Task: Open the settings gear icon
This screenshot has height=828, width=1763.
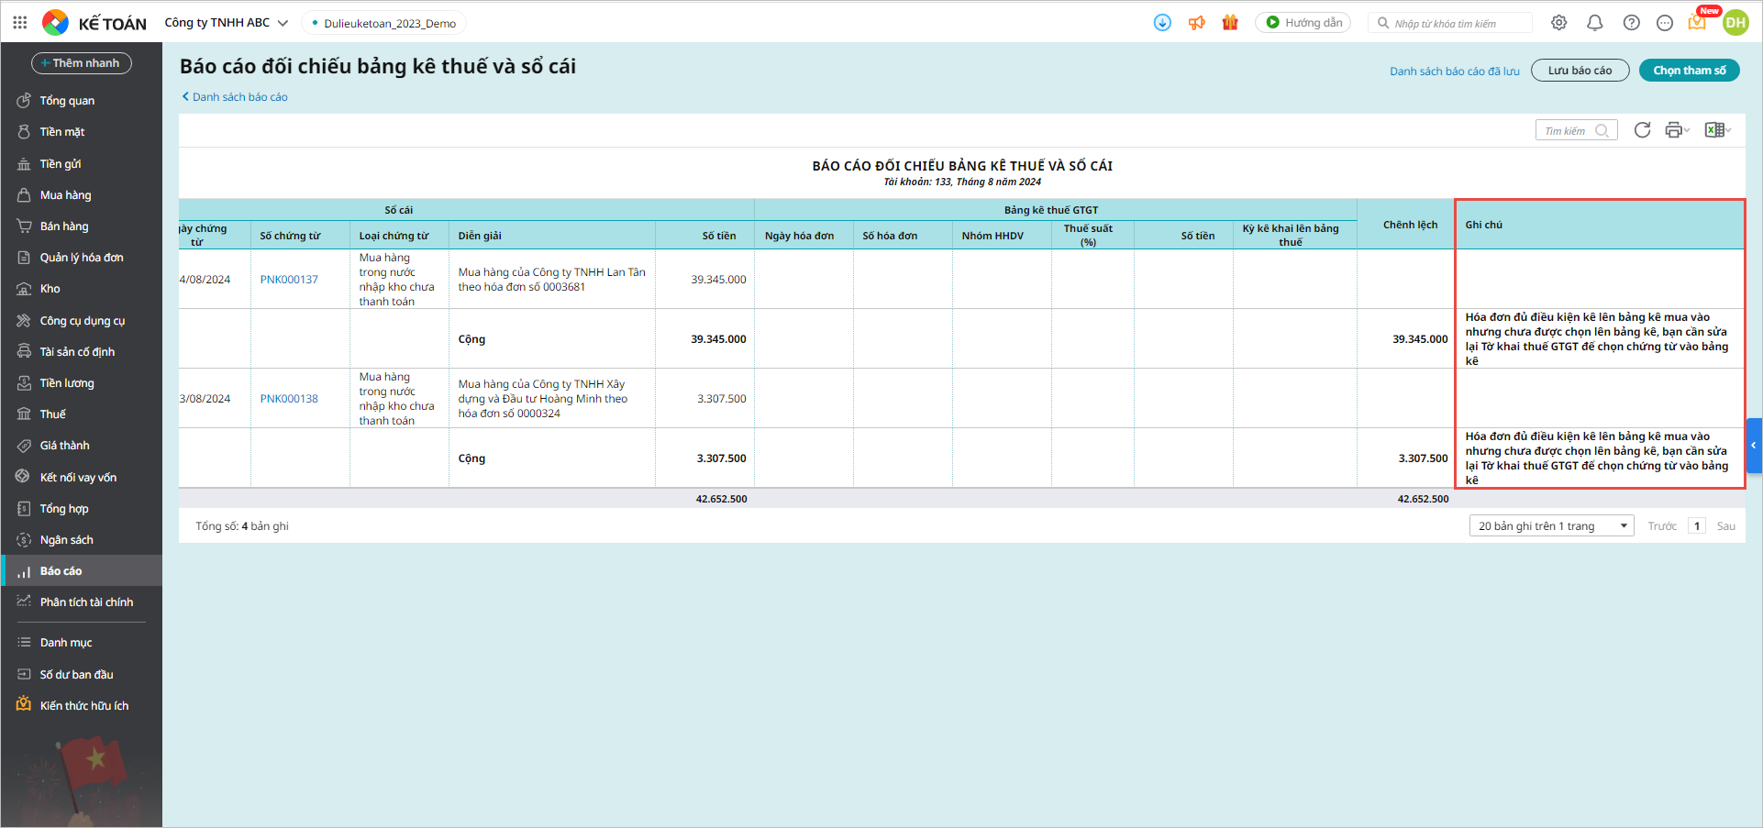Action: point(1558,23)
